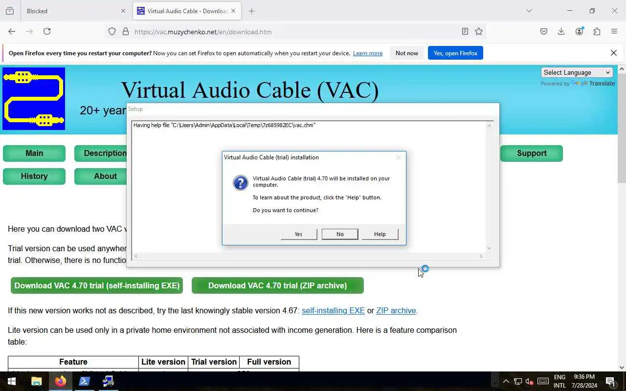
Task: Dismiss the Firefox notification bar
Action: 614,53
